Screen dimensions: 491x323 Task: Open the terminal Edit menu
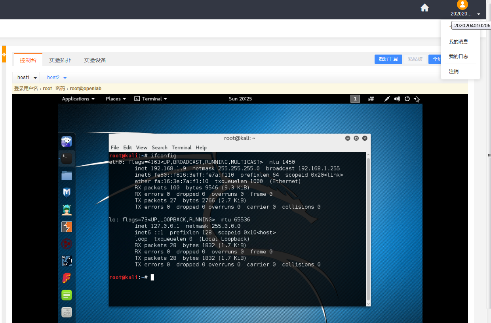[128, 147]
